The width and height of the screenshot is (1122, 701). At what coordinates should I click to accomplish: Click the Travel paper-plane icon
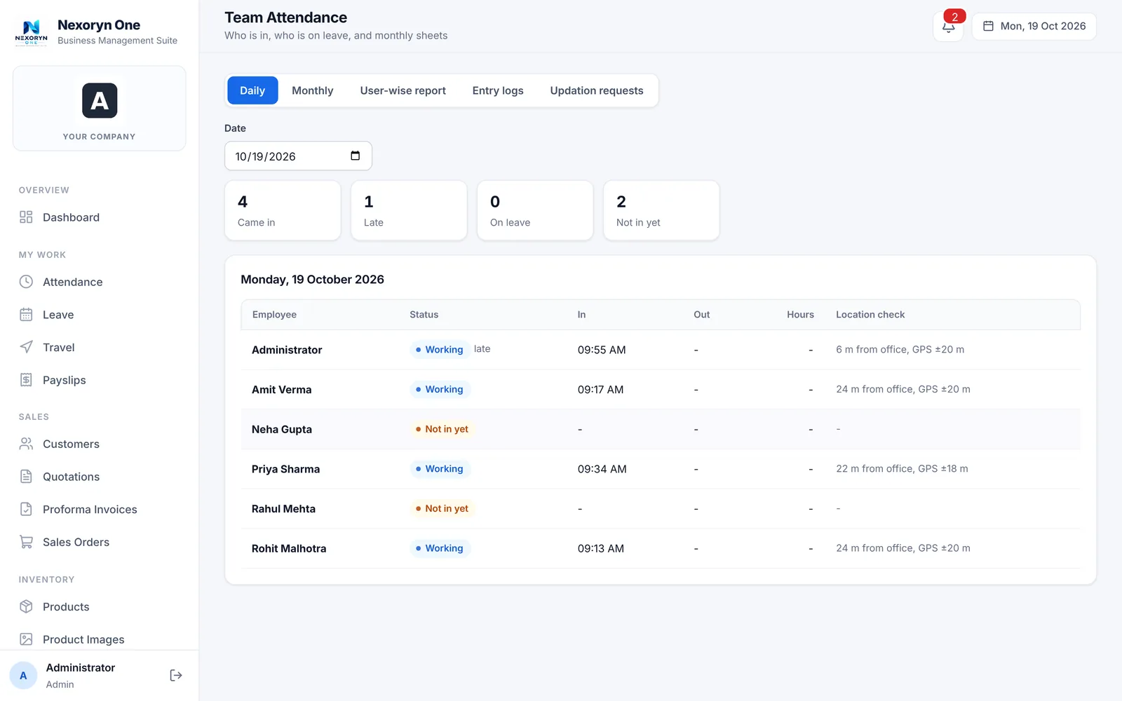point(26,347)
